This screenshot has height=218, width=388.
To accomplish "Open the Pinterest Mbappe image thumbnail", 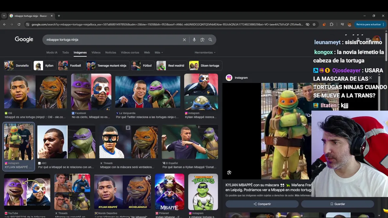I will pyautogui.click(x=169, y=192).
